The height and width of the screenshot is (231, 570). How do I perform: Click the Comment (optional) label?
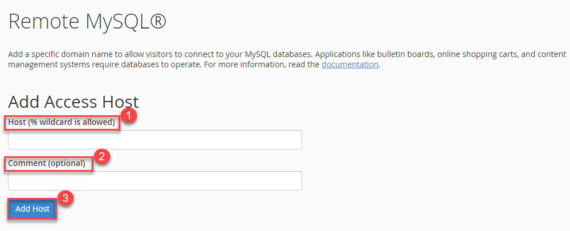click(47, 163)
